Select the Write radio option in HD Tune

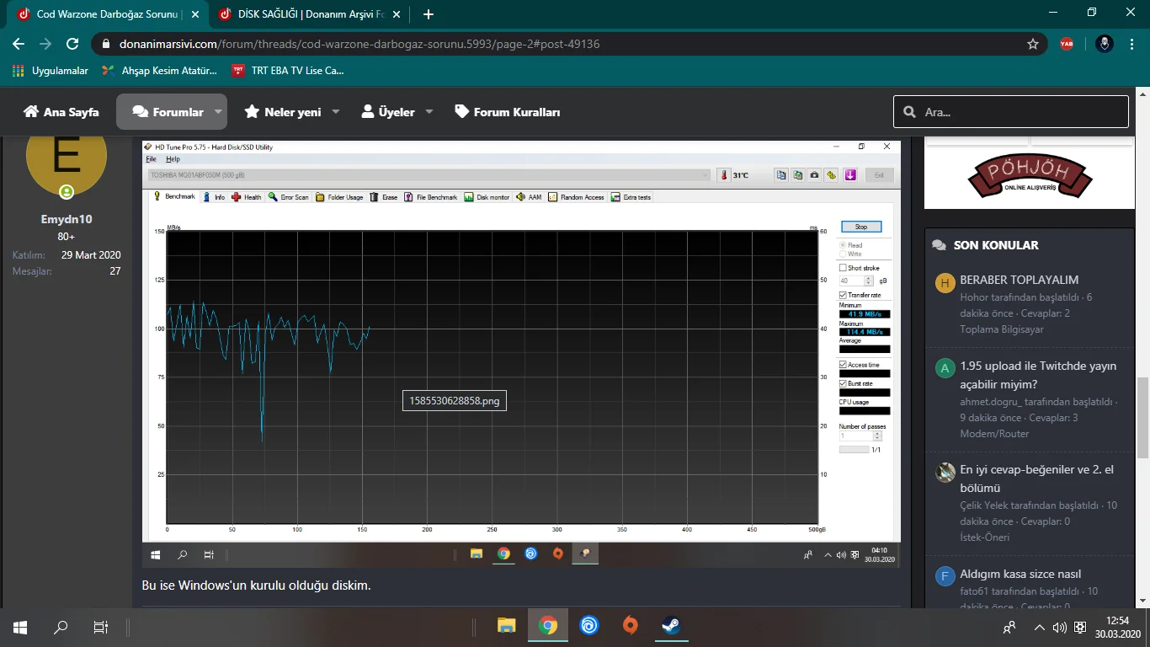[x=843, y=254]
